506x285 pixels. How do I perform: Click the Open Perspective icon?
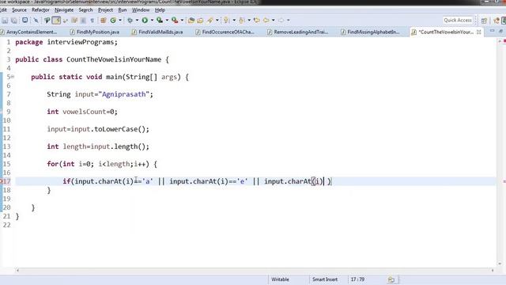point(484,21)
